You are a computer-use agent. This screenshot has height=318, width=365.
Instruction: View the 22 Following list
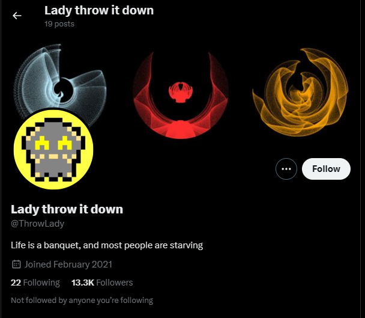35,283
